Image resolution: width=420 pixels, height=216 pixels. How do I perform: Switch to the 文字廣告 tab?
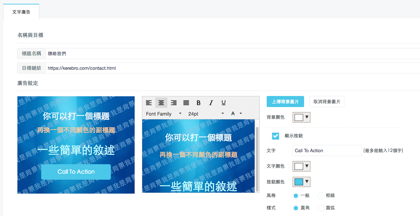point(21,12)
